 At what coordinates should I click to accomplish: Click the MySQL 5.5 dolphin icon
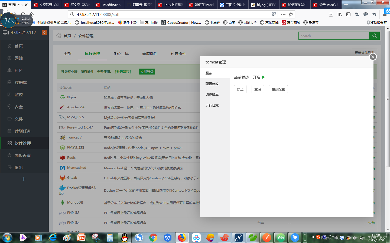click(62, 117)
